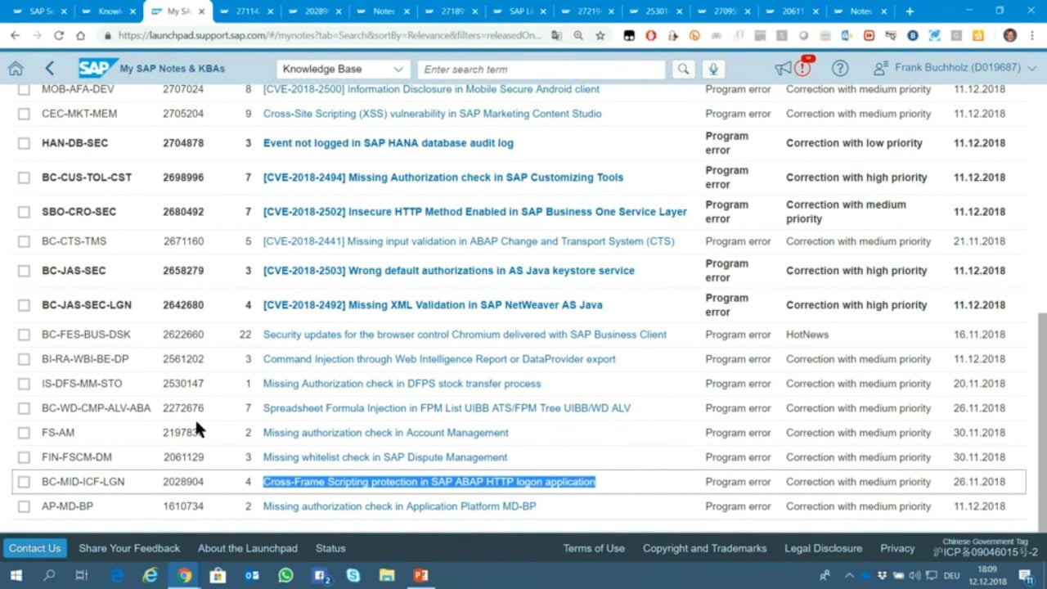Click the back chevron beside SAP logo
This screenshot has width=1047, height=589.
[x=50, y=69]
